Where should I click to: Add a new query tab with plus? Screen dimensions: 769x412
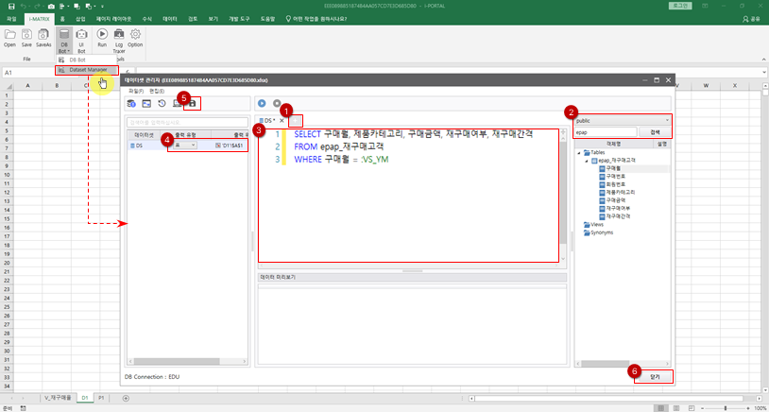(297, 121)
